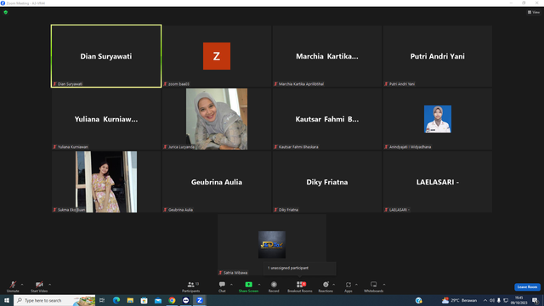Open the notification center icon
The height and width of the screenshot is (306, 544).
pyautogui.click(x=535, y=300)
